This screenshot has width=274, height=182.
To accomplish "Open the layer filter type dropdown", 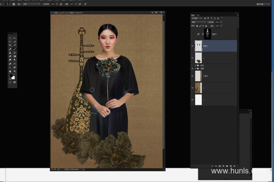I will [x=197, y=18].
